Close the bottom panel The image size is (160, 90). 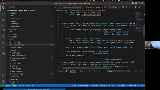pos(142,71)
